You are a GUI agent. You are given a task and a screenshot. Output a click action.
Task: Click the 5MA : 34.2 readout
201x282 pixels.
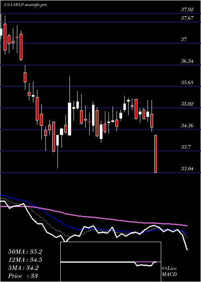[x=23, y=268]
